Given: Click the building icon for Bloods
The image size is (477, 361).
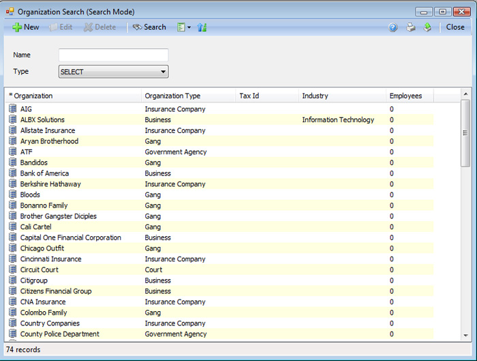Looking at the screenshot, I should [x=12, y=194].
